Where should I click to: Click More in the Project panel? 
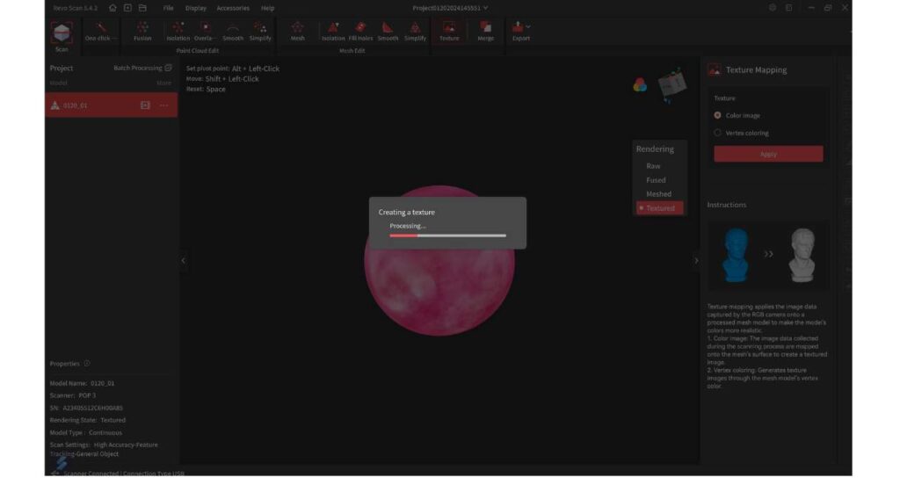click(163, 83)
